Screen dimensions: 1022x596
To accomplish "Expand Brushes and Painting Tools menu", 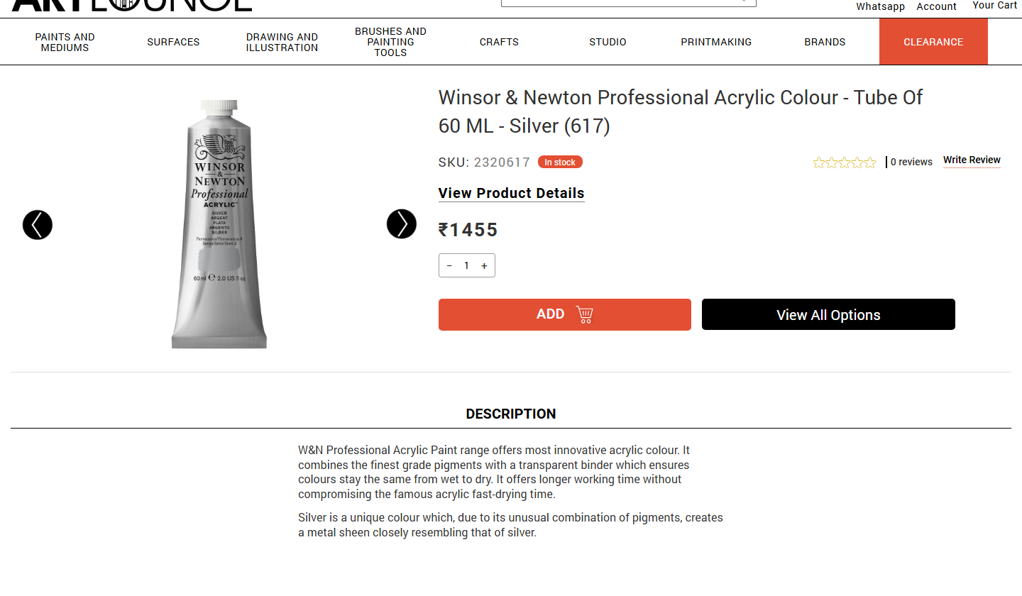I will pos(390,42).
